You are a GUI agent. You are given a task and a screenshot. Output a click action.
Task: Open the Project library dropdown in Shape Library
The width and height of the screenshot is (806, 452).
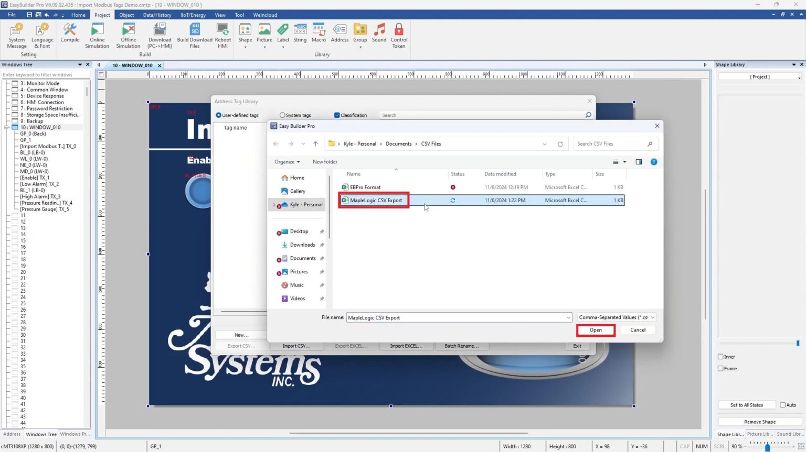point(760,77)
